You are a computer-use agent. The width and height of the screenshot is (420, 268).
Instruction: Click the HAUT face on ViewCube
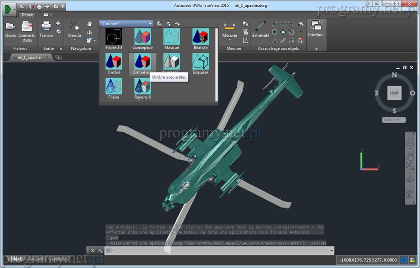coord(394,93)
